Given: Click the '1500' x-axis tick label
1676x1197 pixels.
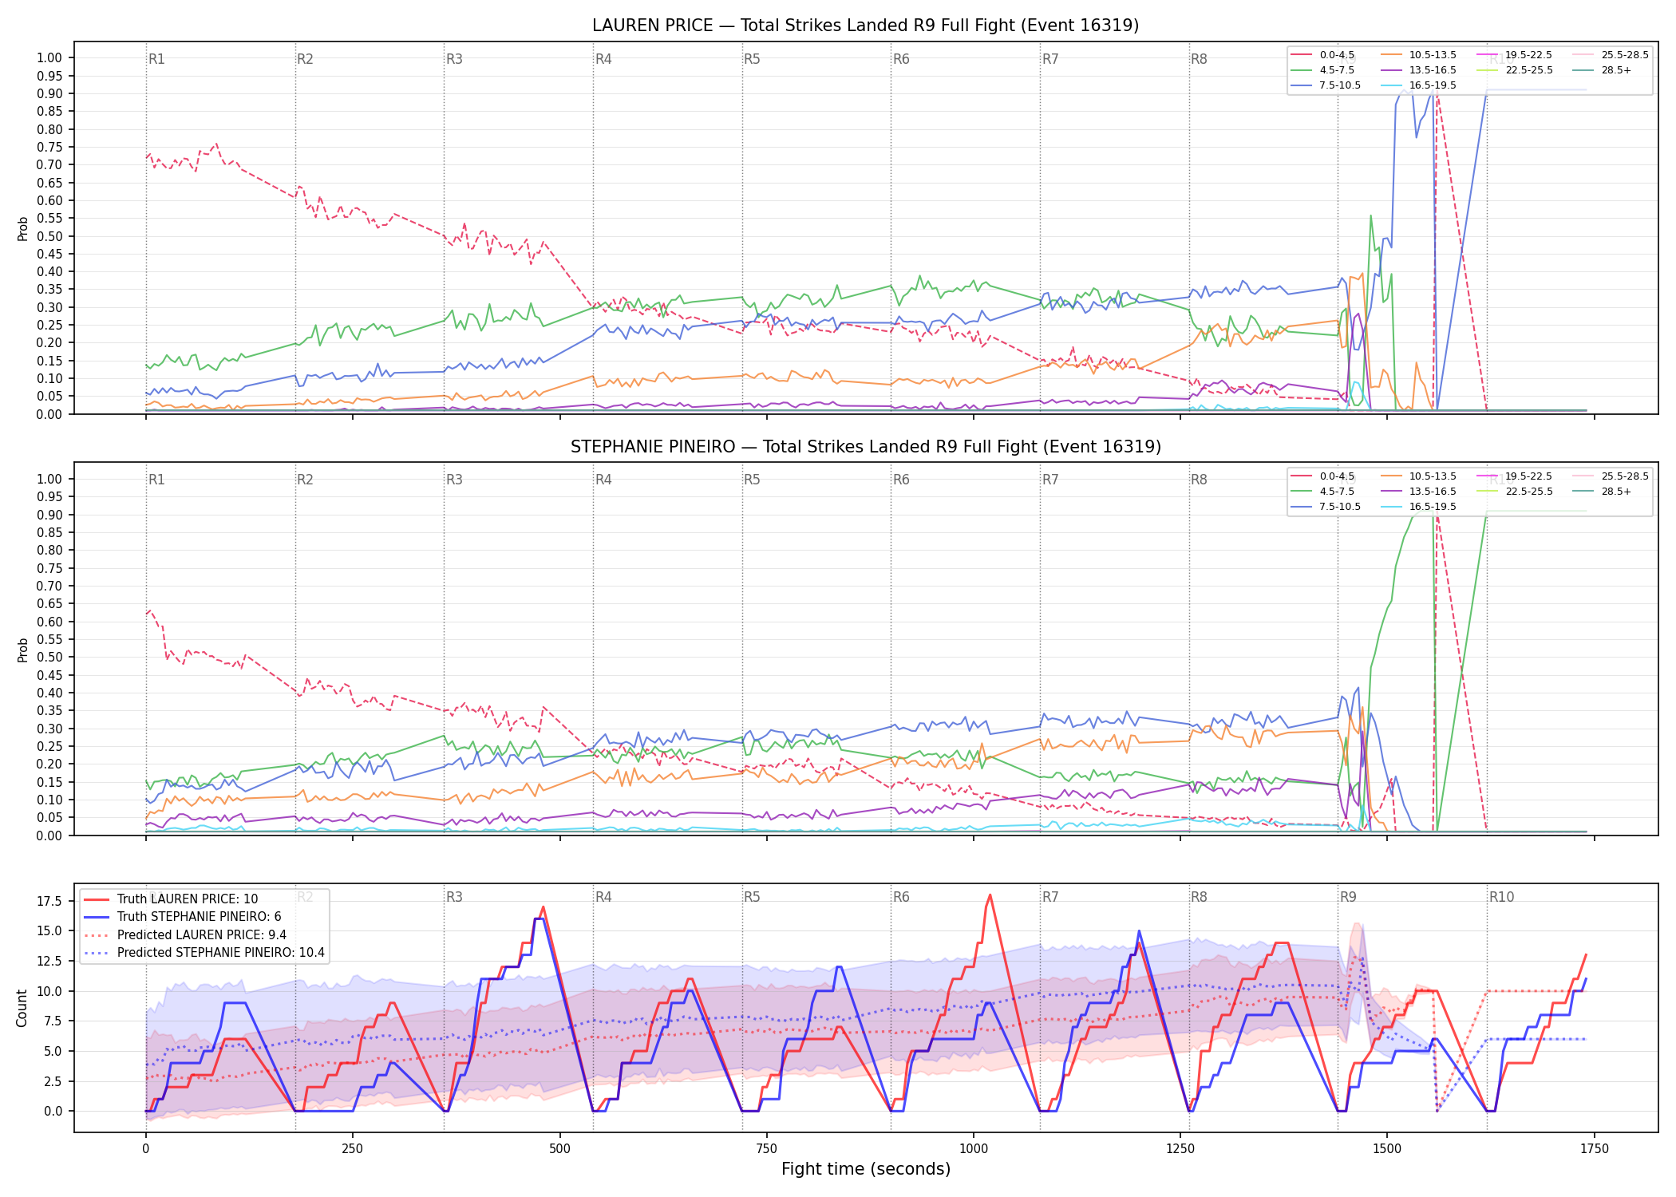Looking at the screenshot, I should tap(1387, 1149).
